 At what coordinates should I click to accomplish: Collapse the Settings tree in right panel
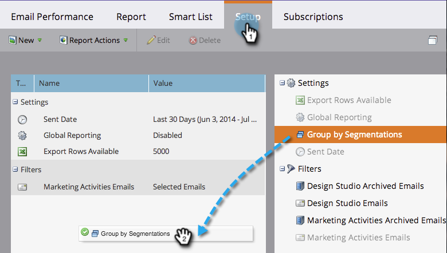pyautogui.click(x=282, y=83)
